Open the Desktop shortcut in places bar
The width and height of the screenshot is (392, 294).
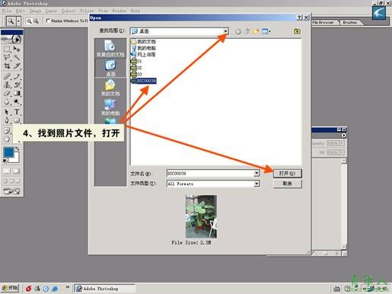pyautogui.click(x=110, y=68)
